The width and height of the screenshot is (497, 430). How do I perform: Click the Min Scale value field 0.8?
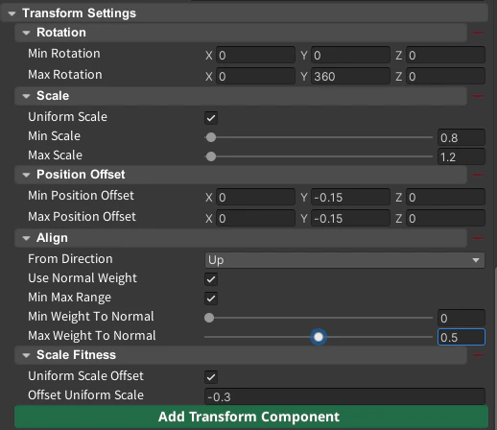pyautogui.click(x=461, y=137)
